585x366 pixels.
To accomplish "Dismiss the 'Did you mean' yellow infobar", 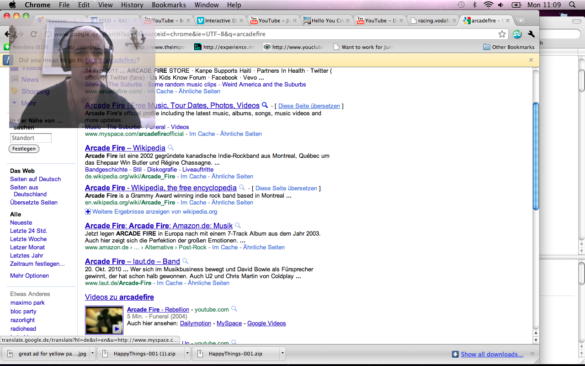I will point(531,60).
